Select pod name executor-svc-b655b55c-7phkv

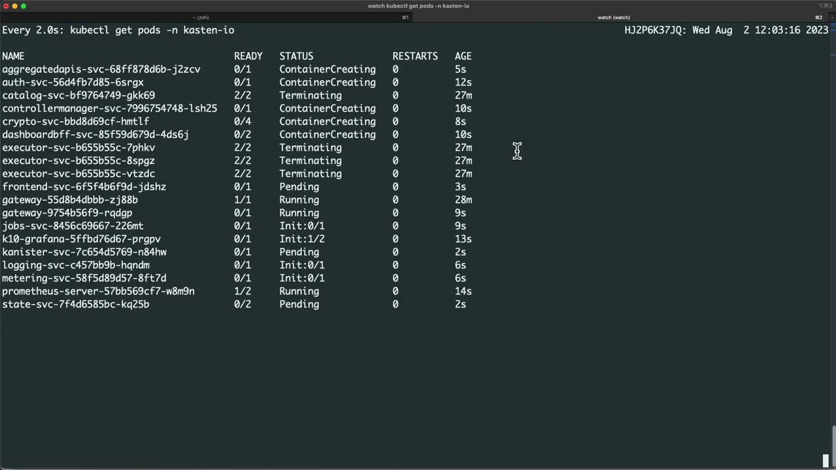click(x=78, y=148)
